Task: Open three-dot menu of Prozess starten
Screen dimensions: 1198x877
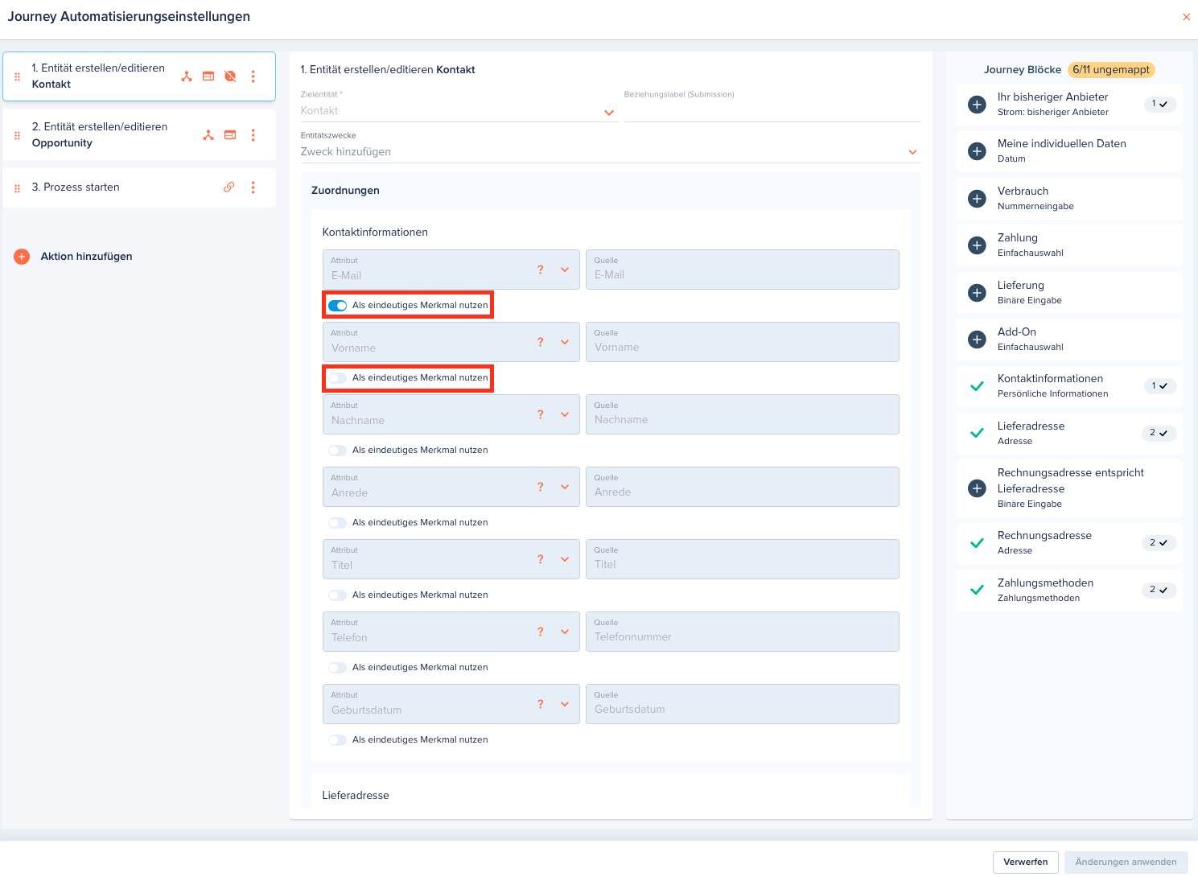Action: pyautogui.click(x=253, y=187)
